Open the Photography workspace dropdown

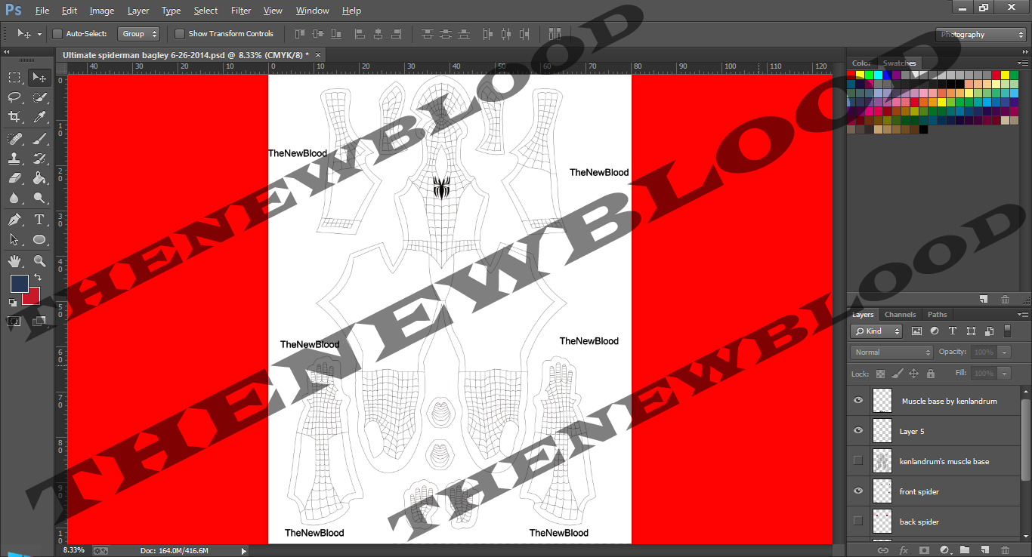981,35
